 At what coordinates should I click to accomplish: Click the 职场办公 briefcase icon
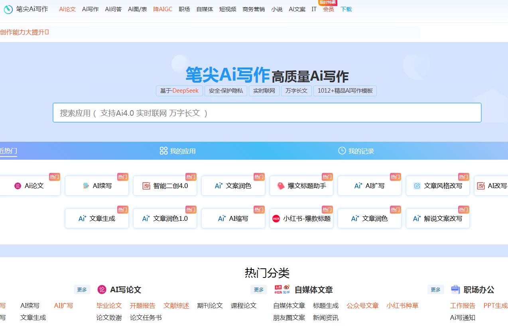pos(455,289)
